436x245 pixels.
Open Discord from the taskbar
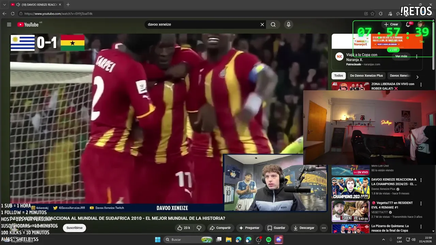click(279, 240)
